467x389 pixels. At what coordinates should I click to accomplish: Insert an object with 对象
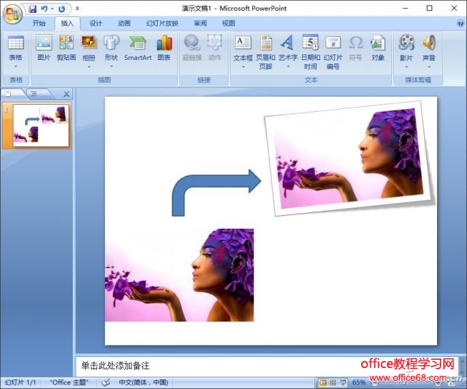[x=378, y=48]
